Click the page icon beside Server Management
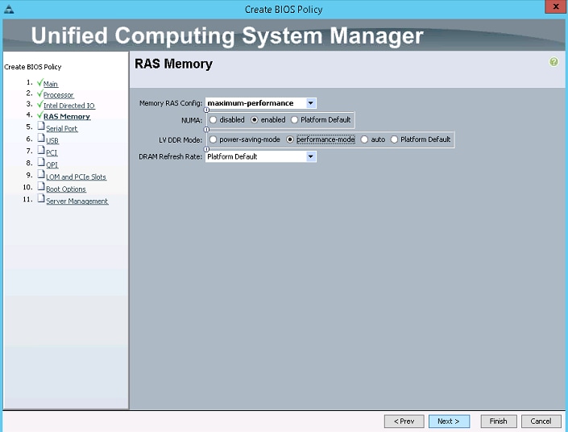The width and height of the screenshot is (568, 432). tap(41, 198)
